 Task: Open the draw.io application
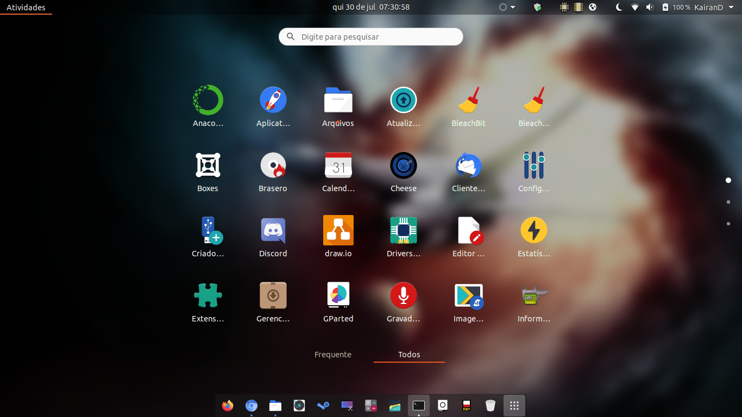point(338,231)
